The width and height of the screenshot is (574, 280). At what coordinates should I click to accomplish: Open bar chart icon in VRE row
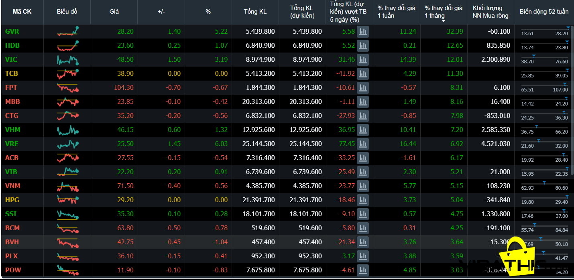pos(363,144)
